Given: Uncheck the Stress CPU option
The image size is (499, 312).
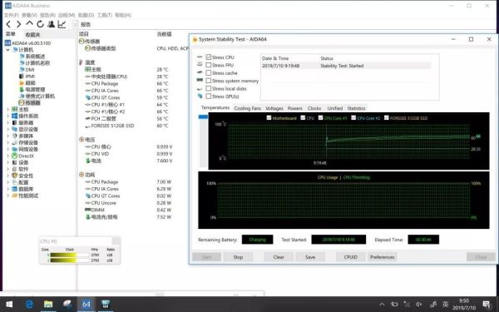Looking at the screenshot, I should tap(209, 57).
